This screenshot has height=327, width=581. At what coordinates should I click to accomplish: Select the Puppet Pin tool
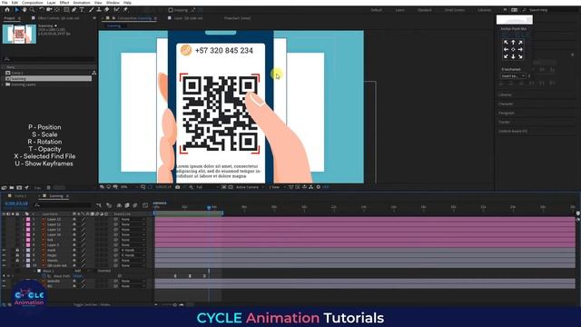click(125, 10)
